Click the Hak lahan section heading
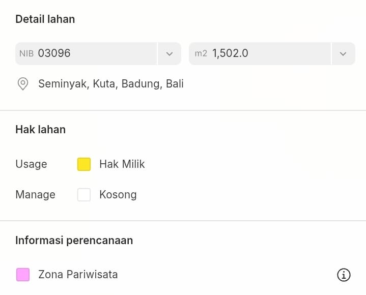This screenshot has height=295, width=366. 41,130
